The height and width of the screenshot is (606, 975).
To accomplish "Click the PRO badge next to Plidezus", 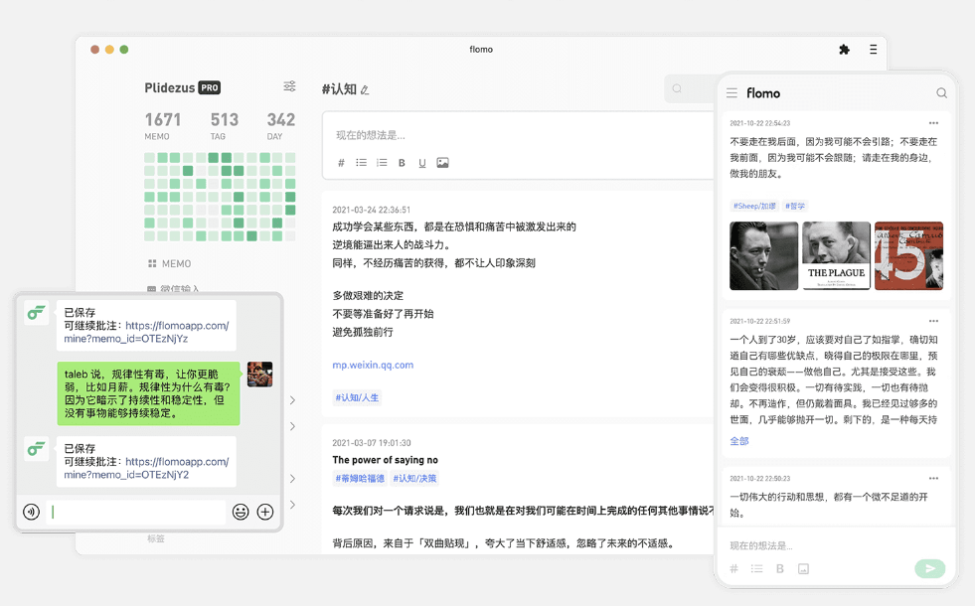I will (210, 87).
